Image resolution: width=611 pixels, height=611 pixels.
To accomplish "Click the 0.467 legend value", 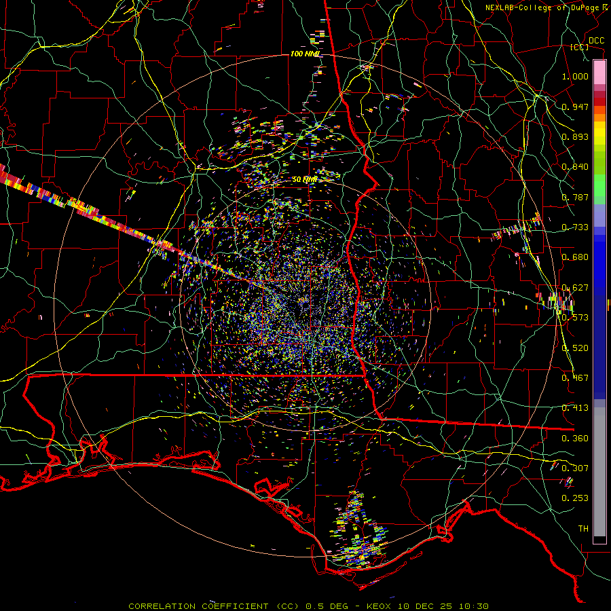I will (575, 378).
